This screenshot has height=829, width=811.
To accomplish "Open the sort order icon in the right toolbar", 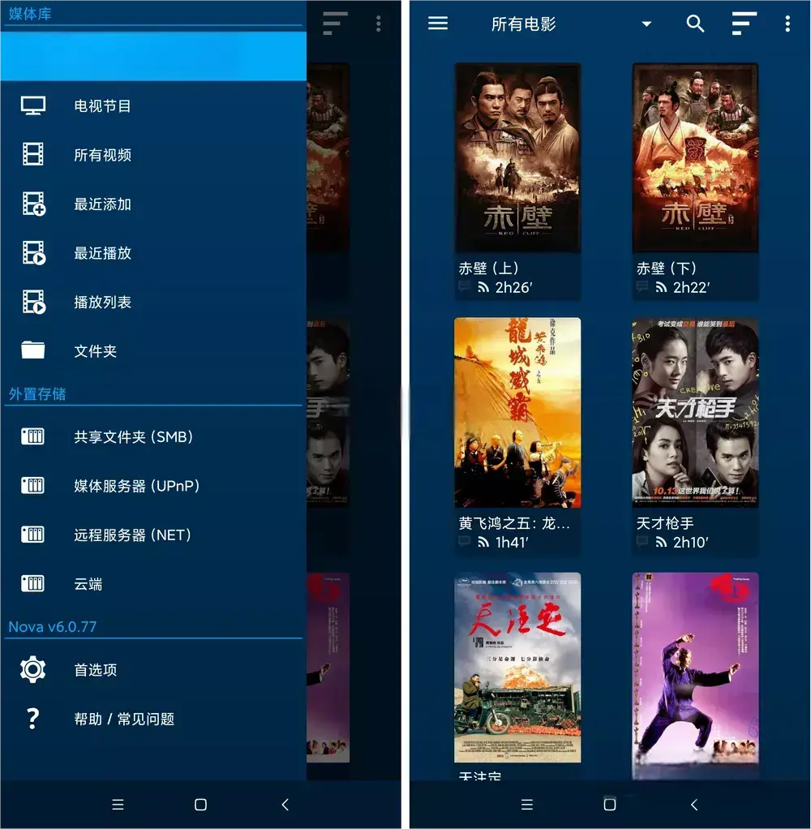I will tap(744, 24).
